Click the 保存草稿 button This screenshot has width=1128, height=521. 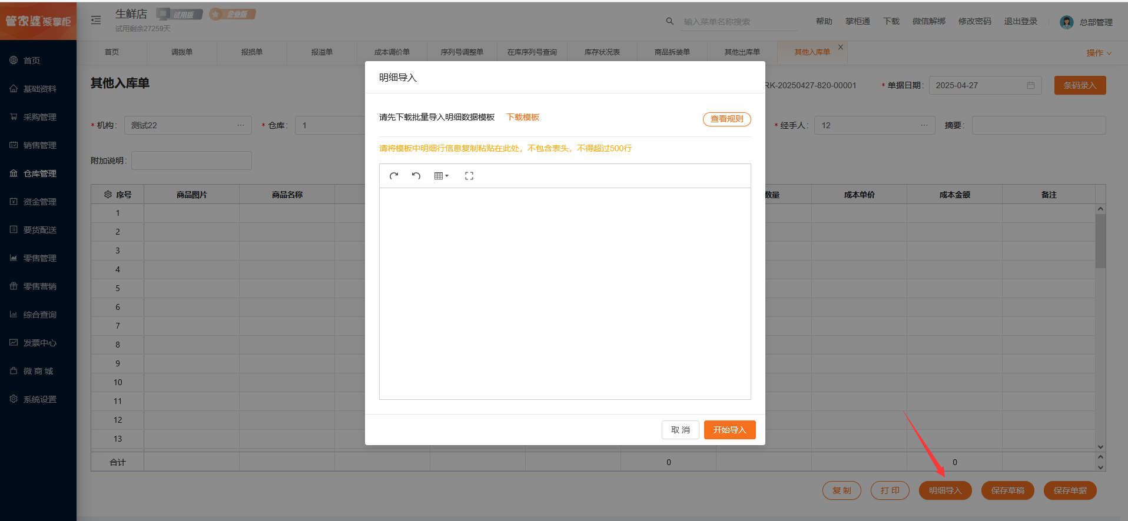(x=1008, y=490)
